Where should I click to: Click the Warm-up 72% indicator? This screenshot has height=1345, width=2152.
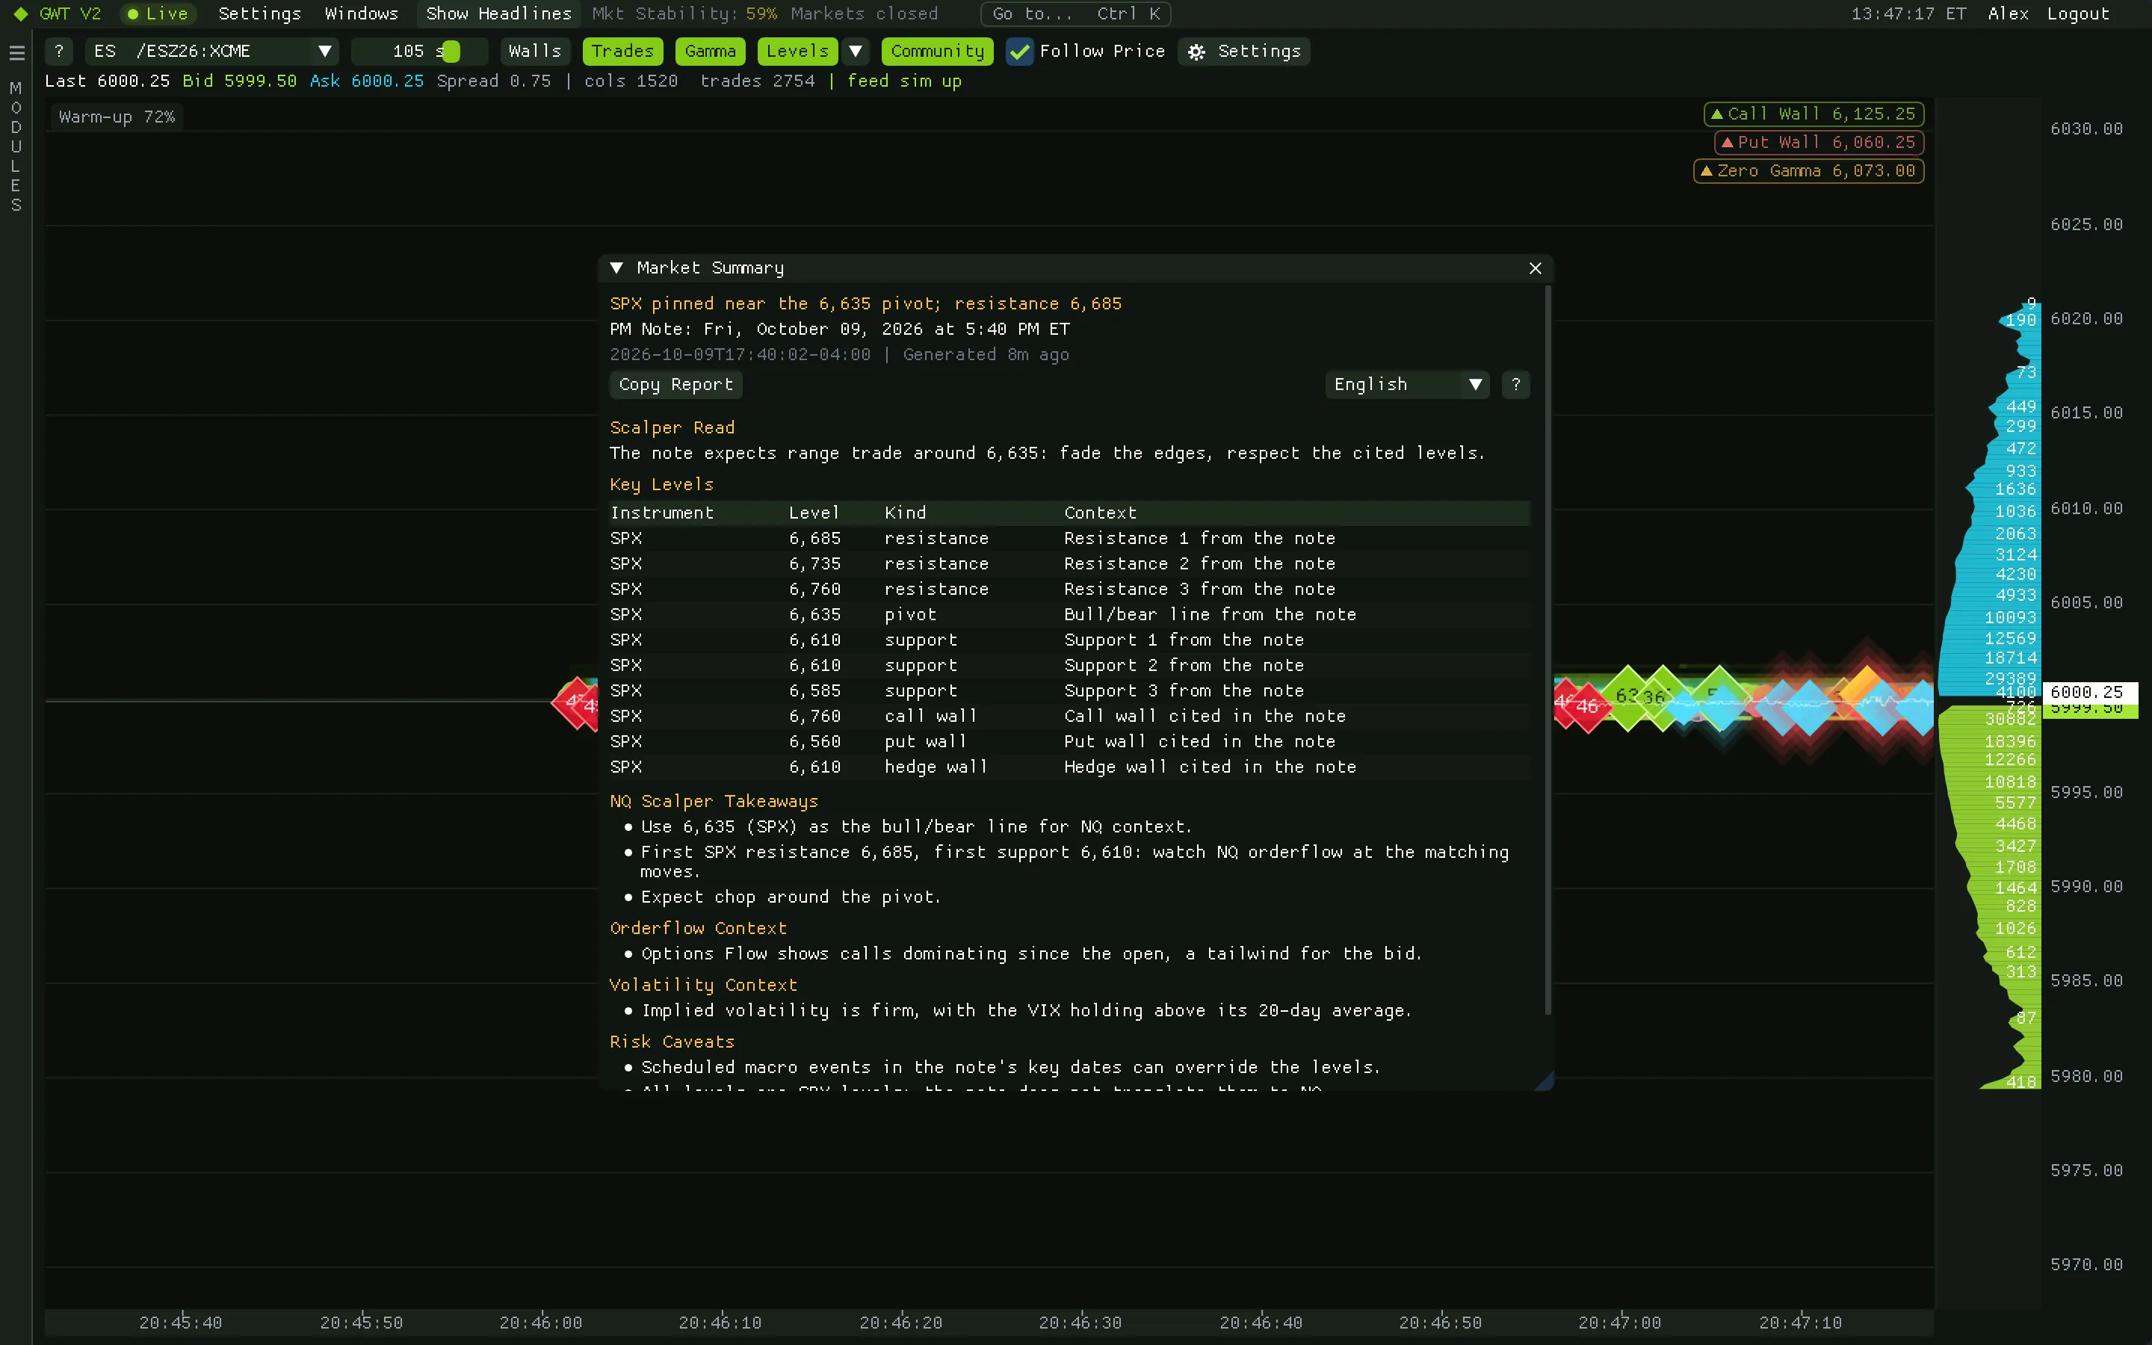(x=117, y=117)
